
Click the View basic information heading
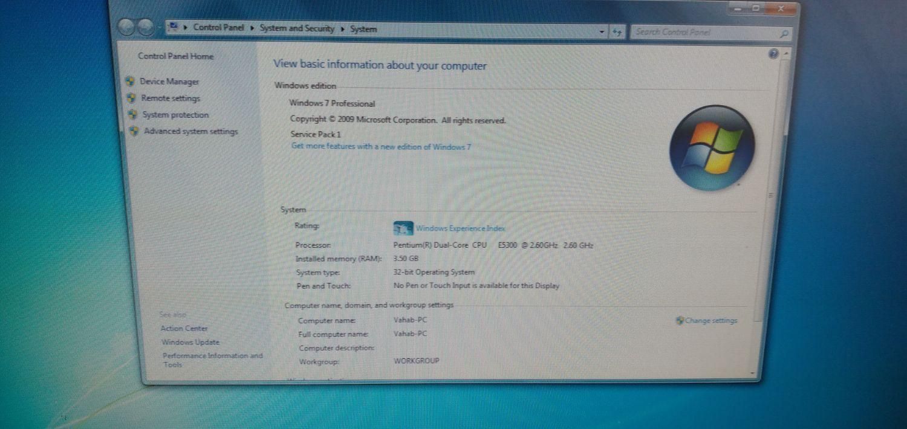(x=380, y=65)
